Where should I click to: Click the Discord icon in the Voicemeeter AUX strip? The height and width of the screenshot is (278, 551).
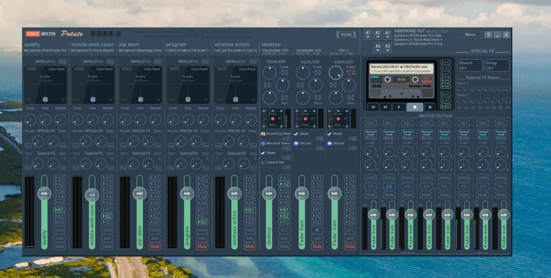296,143
